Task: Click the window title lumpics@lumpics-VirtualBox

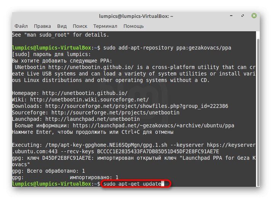Action: click(x=136, y=16)
